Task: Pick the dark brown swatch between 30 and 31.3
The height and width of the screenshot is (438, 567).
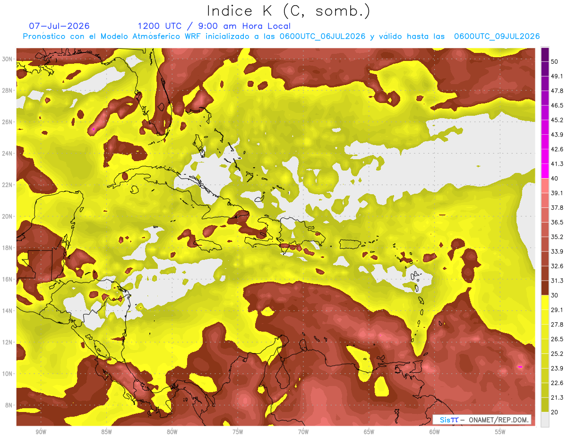Action: (x=545, y=288)
